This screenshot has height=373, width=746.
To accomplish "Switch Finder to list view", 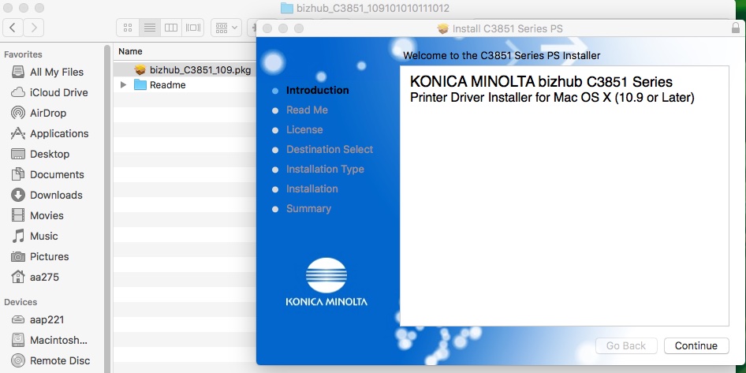I will coord(149,28).
